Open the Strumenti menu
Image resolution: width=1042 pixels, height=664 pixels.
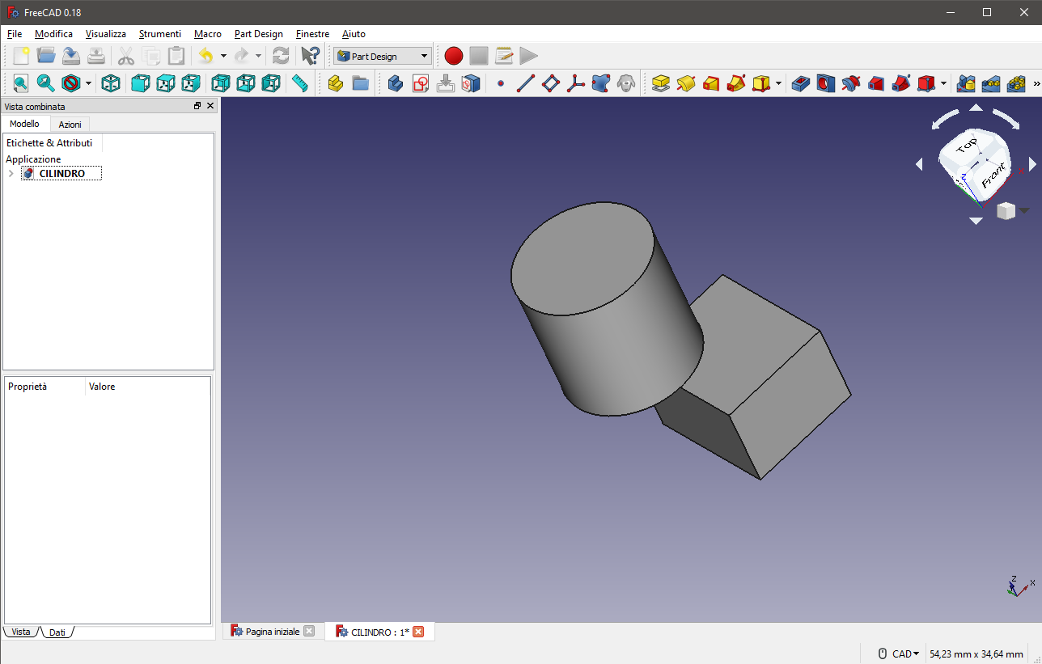click(160, 34)
